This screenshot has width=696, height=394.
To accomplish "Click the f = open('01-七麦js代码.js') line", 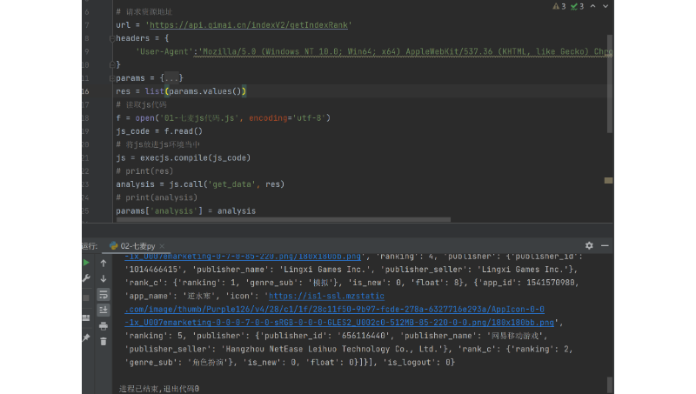I will tap(224, 118).
